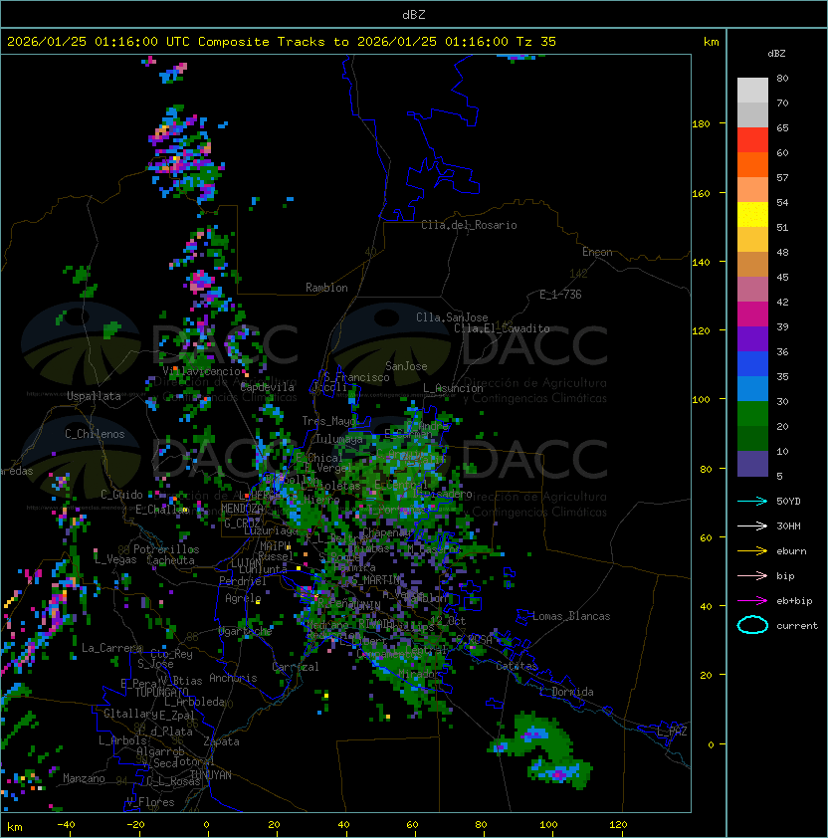Image resolution: width=828 pixels, height=838 pixels.
Task: Click the Tres_Mayo map label
Action: [x=328, y=421]
